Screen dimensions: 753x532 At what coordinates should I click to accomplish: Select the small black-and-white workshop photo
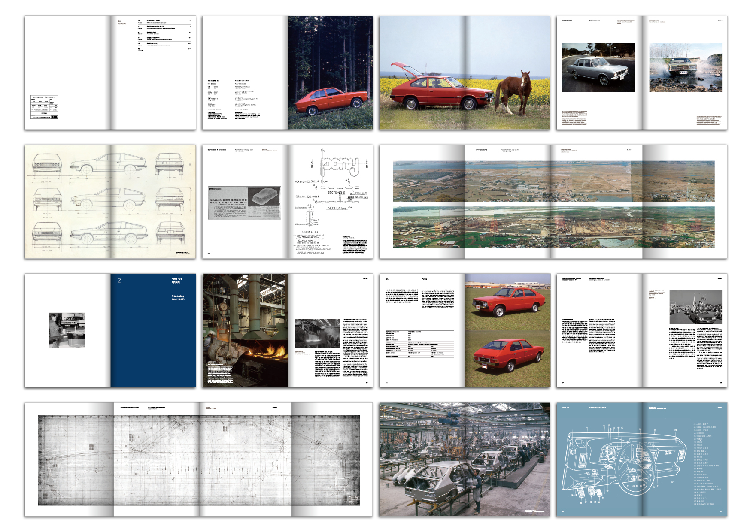[67, 330]
